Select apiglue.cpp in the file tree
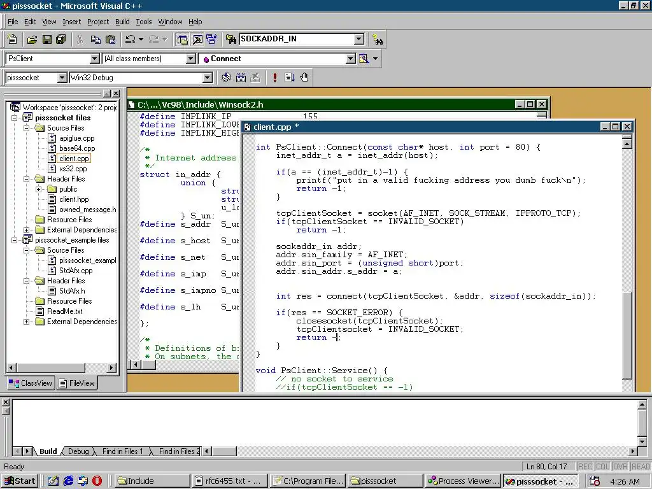This screenshot has width=652, height=489. click(77, 138)
